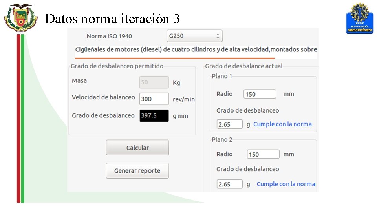Click the "Plano 2" group label
Screen dimensions: 377x212
(222, 139)
